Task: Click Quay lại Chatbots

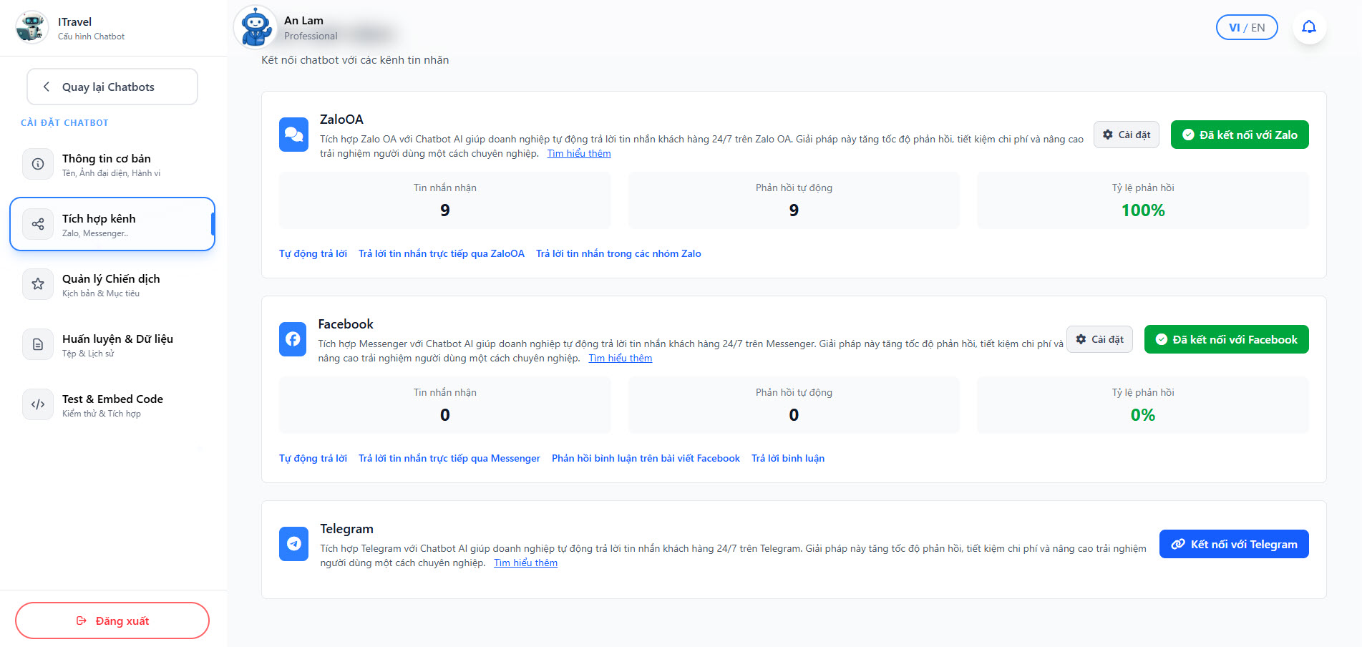Action: coord(112,86)
